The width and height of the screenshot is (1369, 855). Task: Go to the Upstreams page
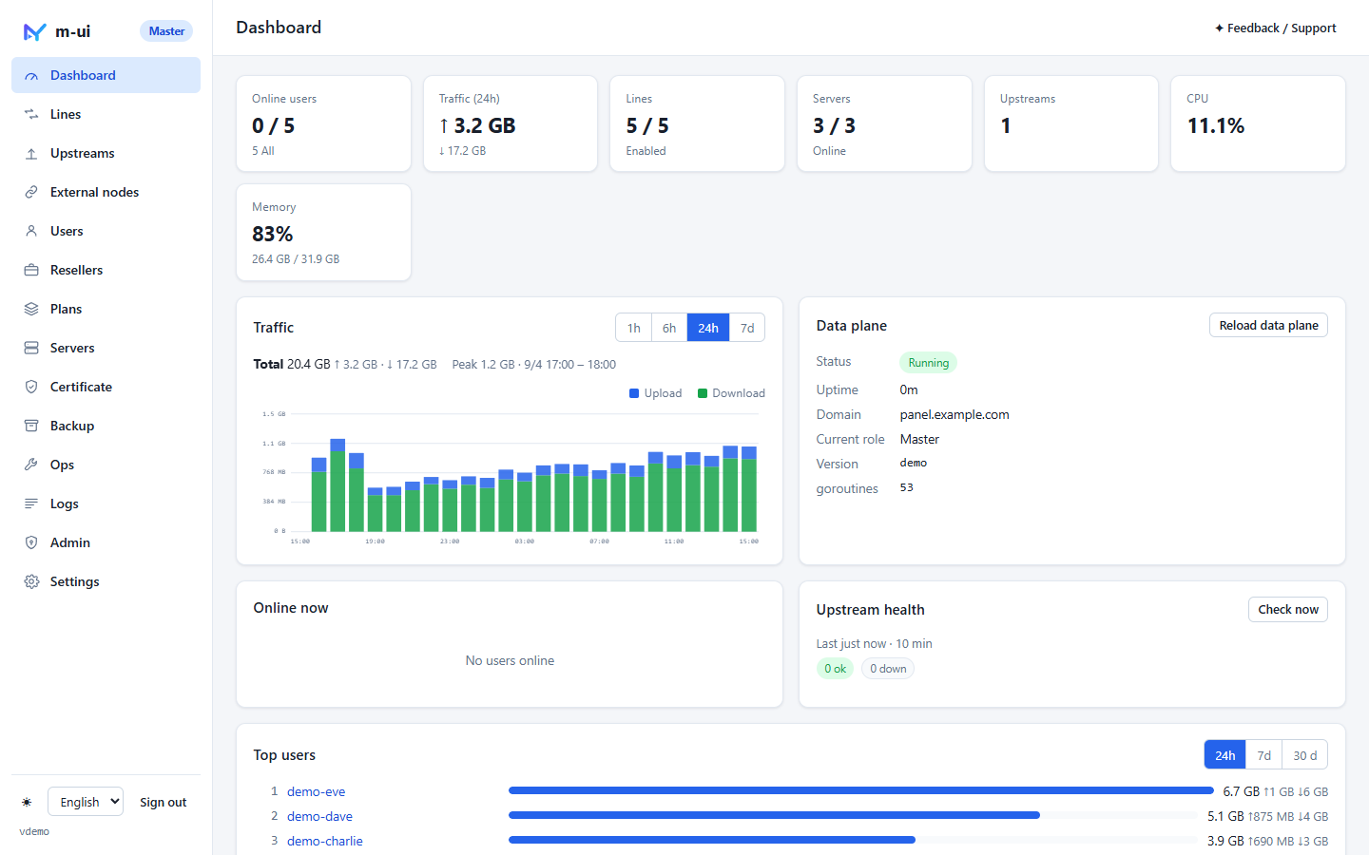click(x=106, y=153)
